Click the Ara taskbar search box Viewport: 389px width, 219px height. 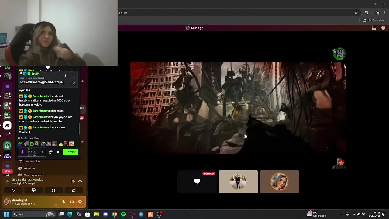[33, 214]
